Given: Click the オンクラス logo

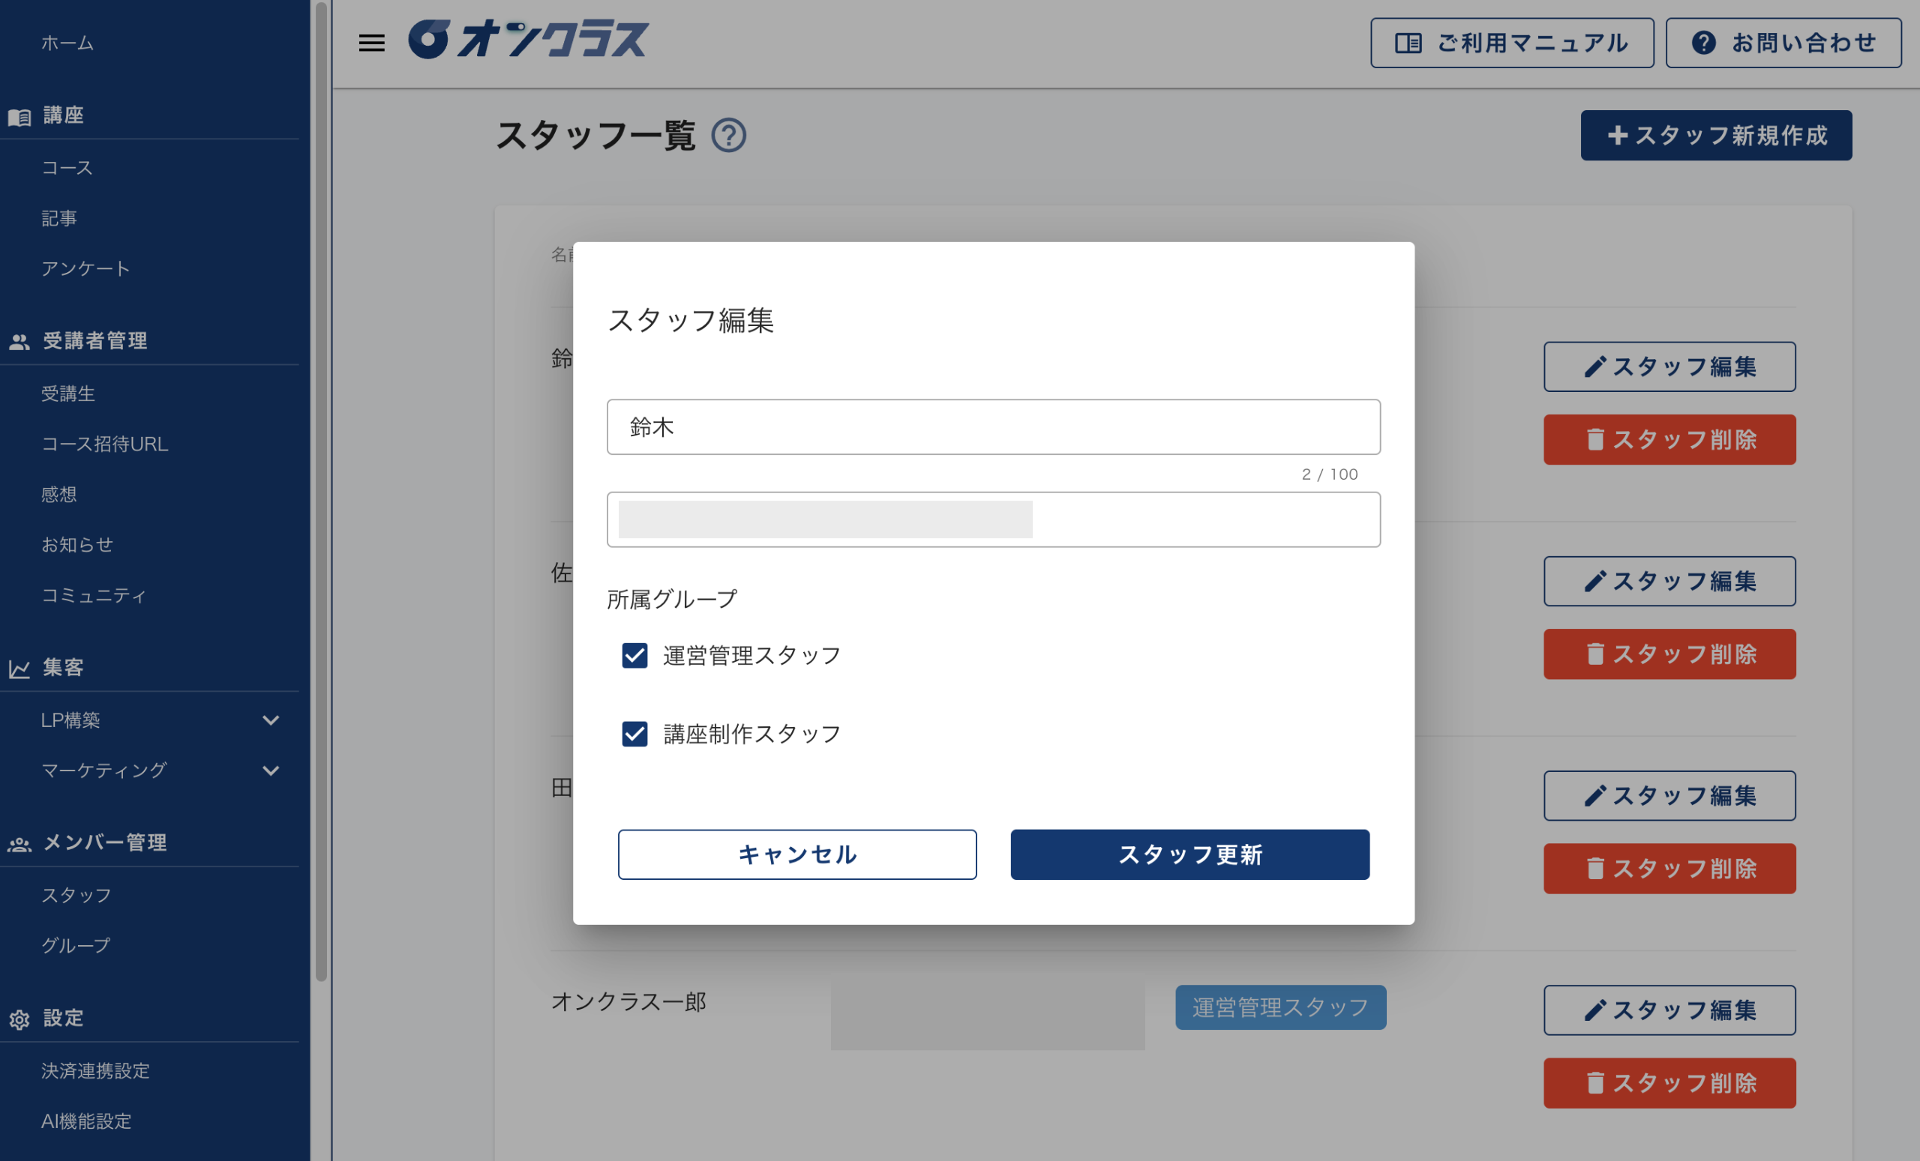Looking at the screenshot, I should [527, 40].
